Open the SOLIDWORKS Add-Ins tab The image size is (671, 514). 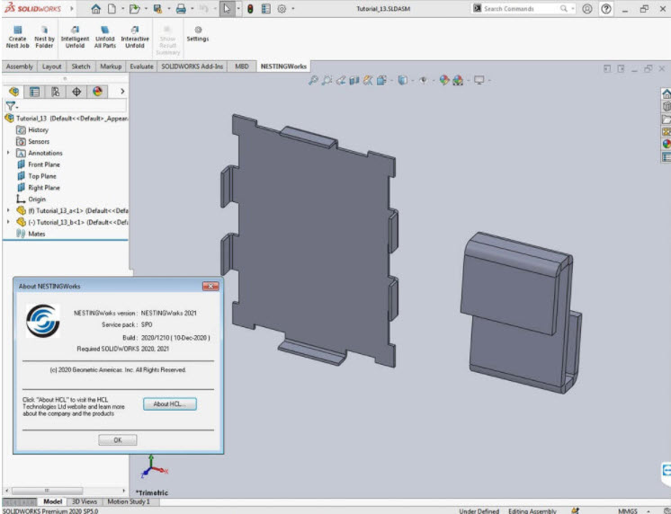point(193,66)
